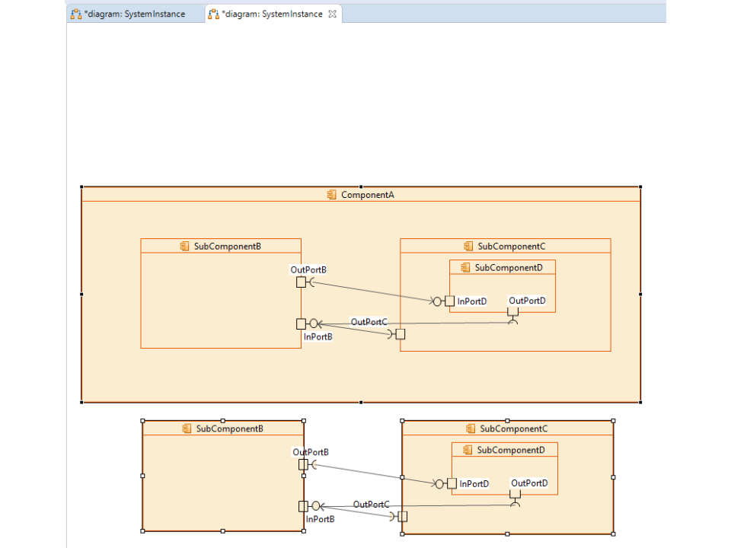Click the component icon beside ComponentA

tap(331, 195)
